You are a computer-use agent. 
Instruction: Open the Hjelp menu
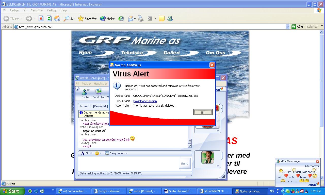tap(63, 10)
